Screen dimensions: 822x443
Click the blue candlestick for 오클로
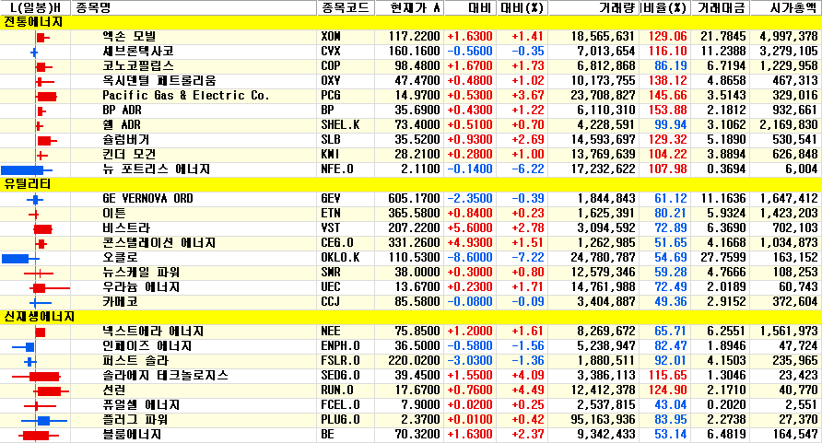[x=16, y=258]
